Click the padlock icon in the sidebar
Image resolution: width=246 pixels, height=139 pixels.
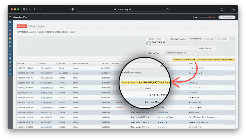click(x=10, y=38)
